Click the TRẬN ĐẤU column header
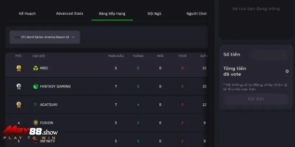The height and width of the screenshot is (147, 295). pyautogui.click(x=115, y=56)
